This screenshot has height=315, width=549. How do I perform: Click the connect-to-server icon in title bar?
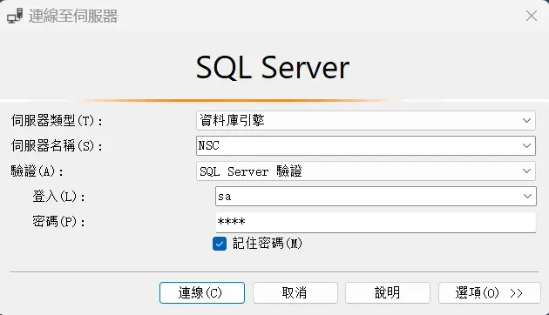(15, 16)
